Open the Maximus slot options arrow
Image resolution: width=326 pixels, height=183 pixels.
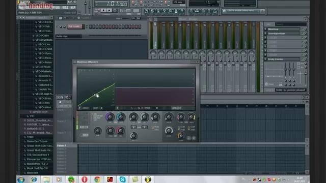click(265, 29)
